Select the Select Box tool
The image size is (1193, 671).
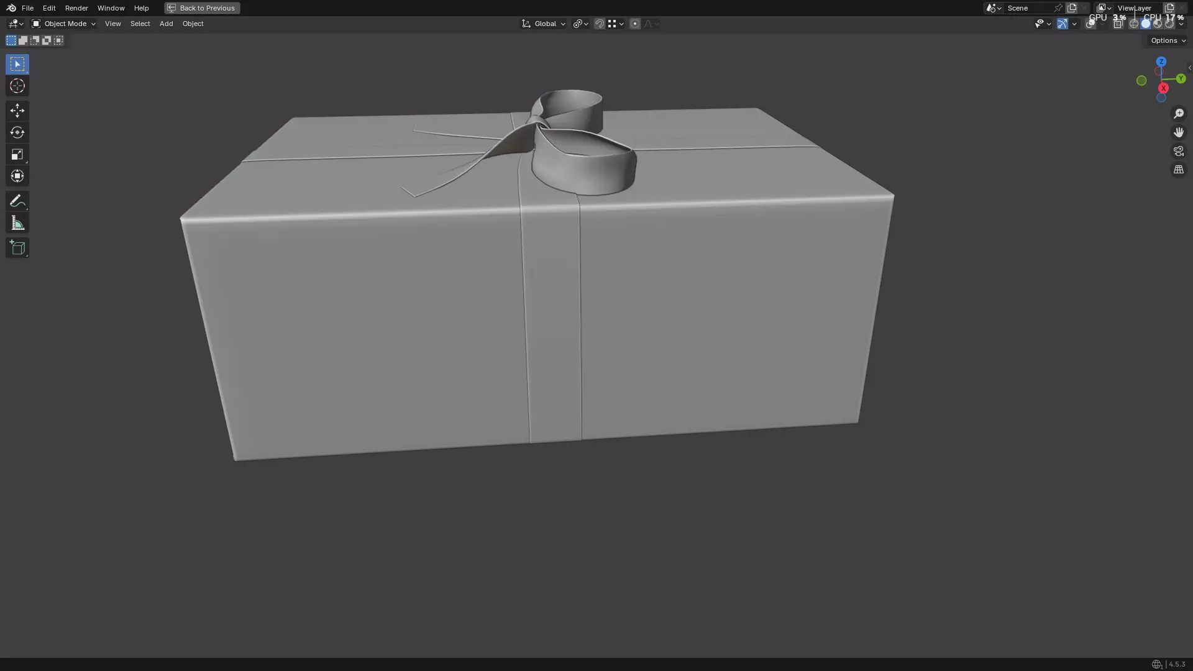click(x=17, y=64)
